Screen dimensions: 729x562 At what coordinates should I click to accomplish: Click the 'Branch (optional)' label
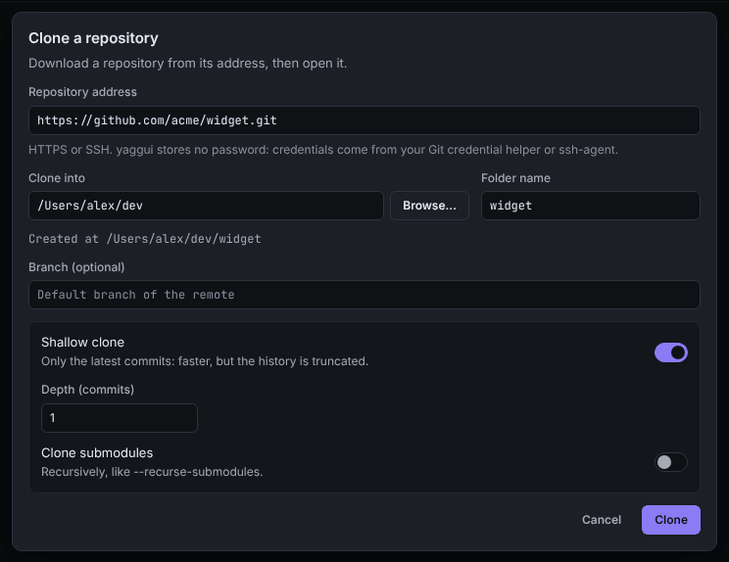pyautogui.click(x=76, y=267)
